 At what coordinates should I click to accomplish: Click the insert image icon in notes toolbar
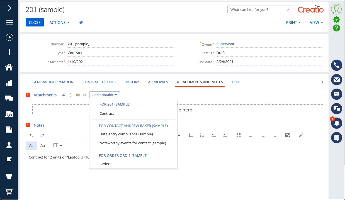[x=288, y=135]
